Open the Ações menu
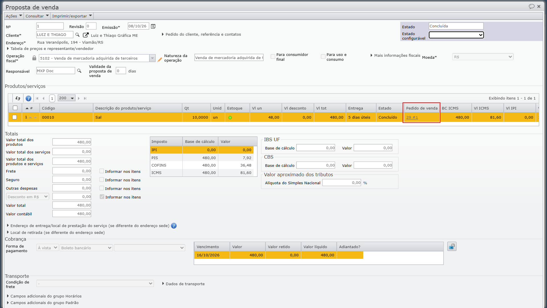The height and width of the screenshot is (308, 547). click(x=14, y=16)
